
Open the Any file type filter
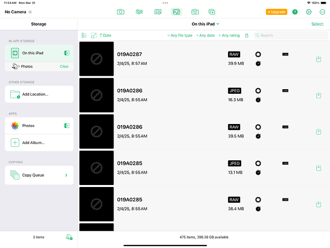[x=180, y=35]
